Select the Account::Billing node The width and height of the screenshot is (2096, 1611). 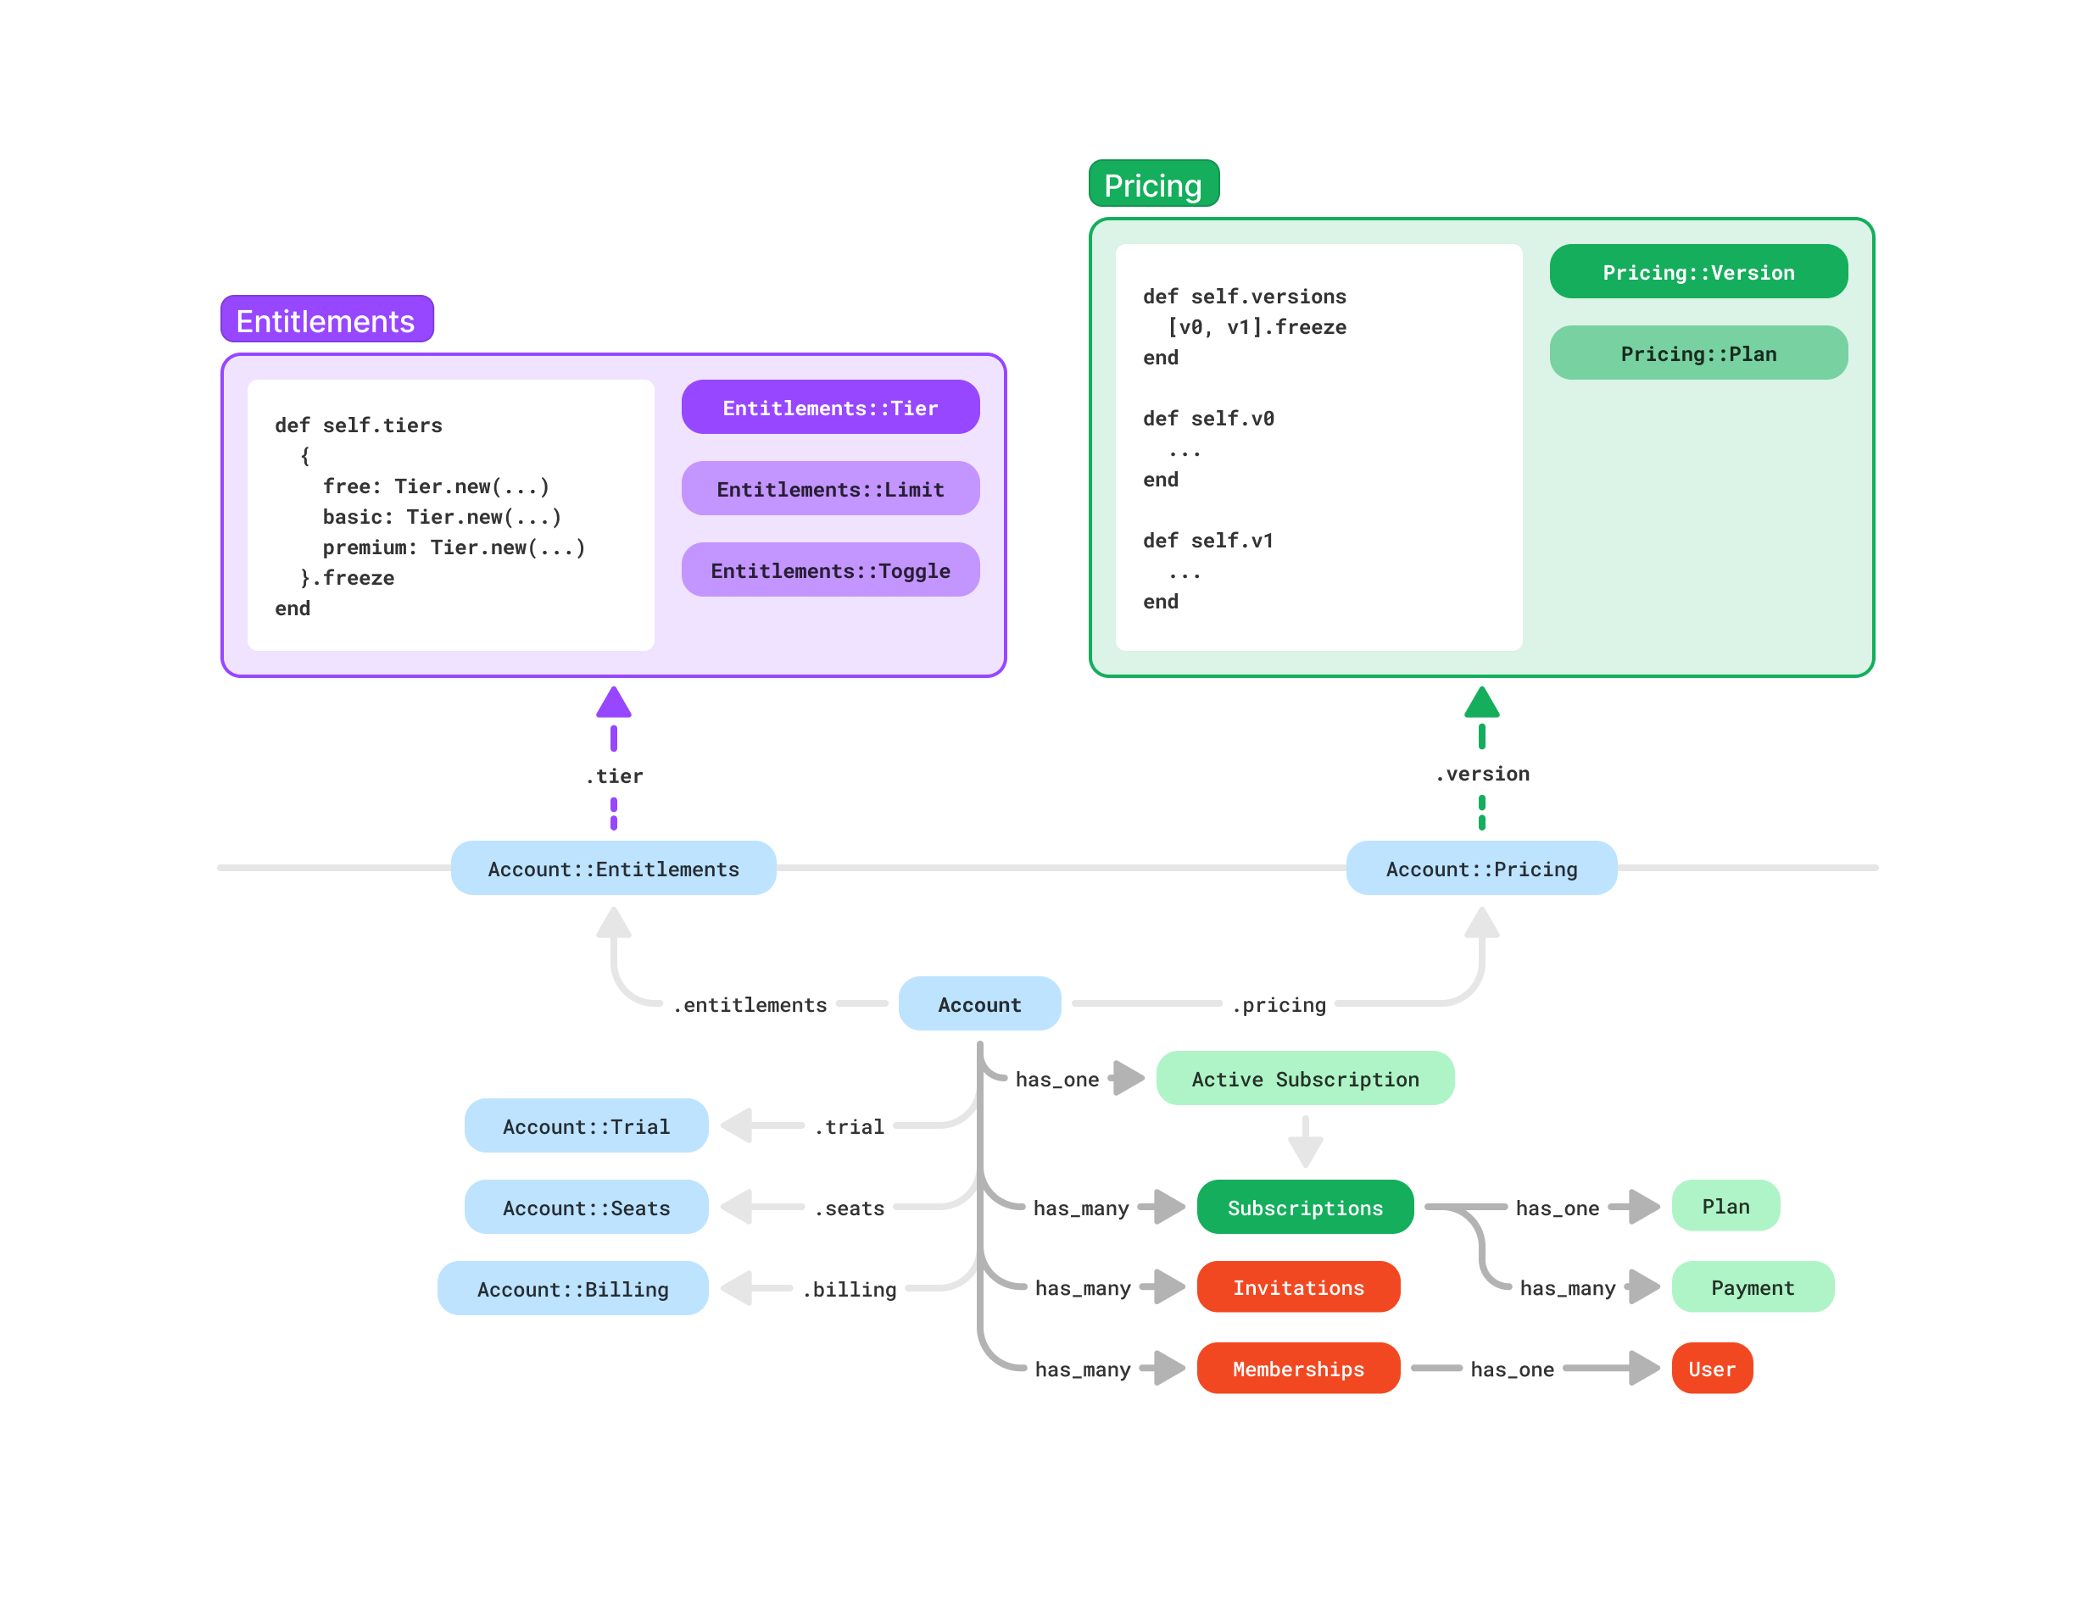coord(572,1289)
